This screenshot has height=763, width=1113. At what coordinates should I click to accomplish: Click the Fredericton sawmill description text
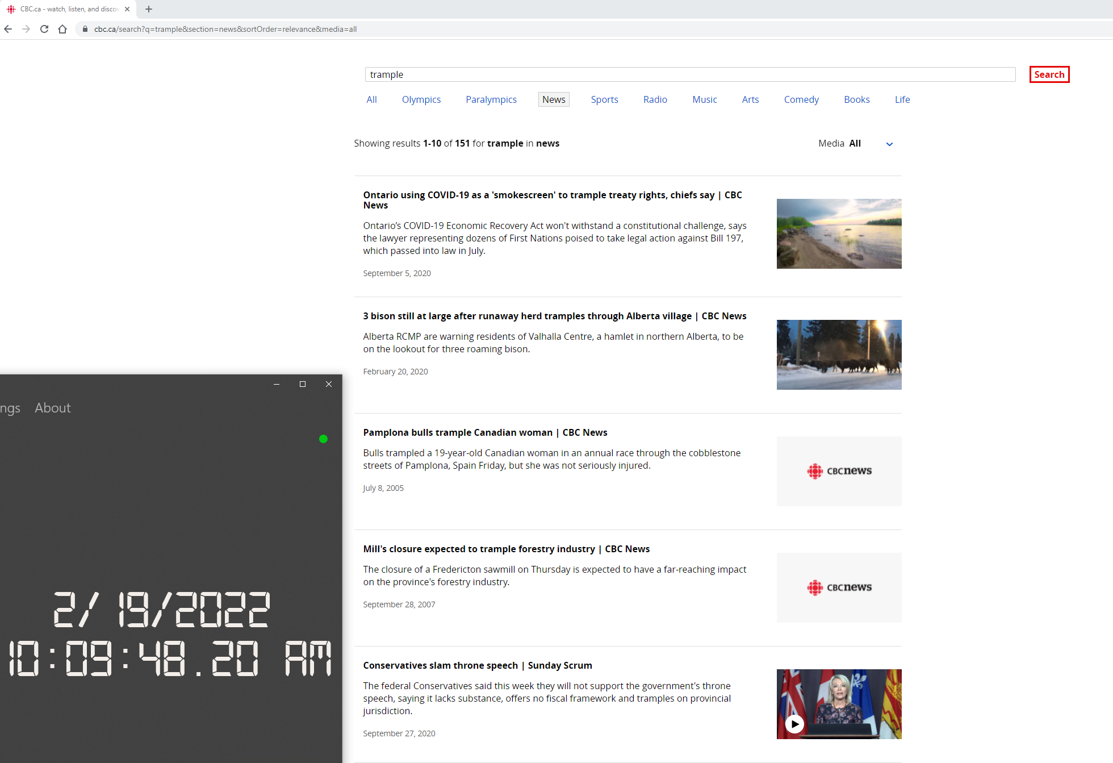click(x=555, y=576)
